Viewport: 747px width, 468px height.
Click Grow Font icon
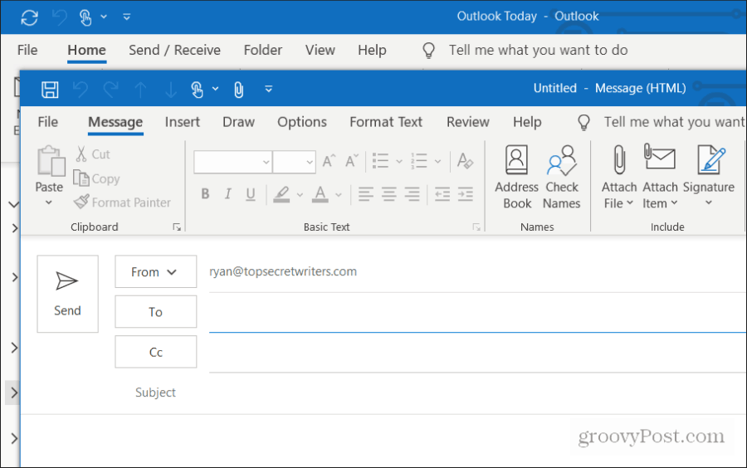click(329, 162)
